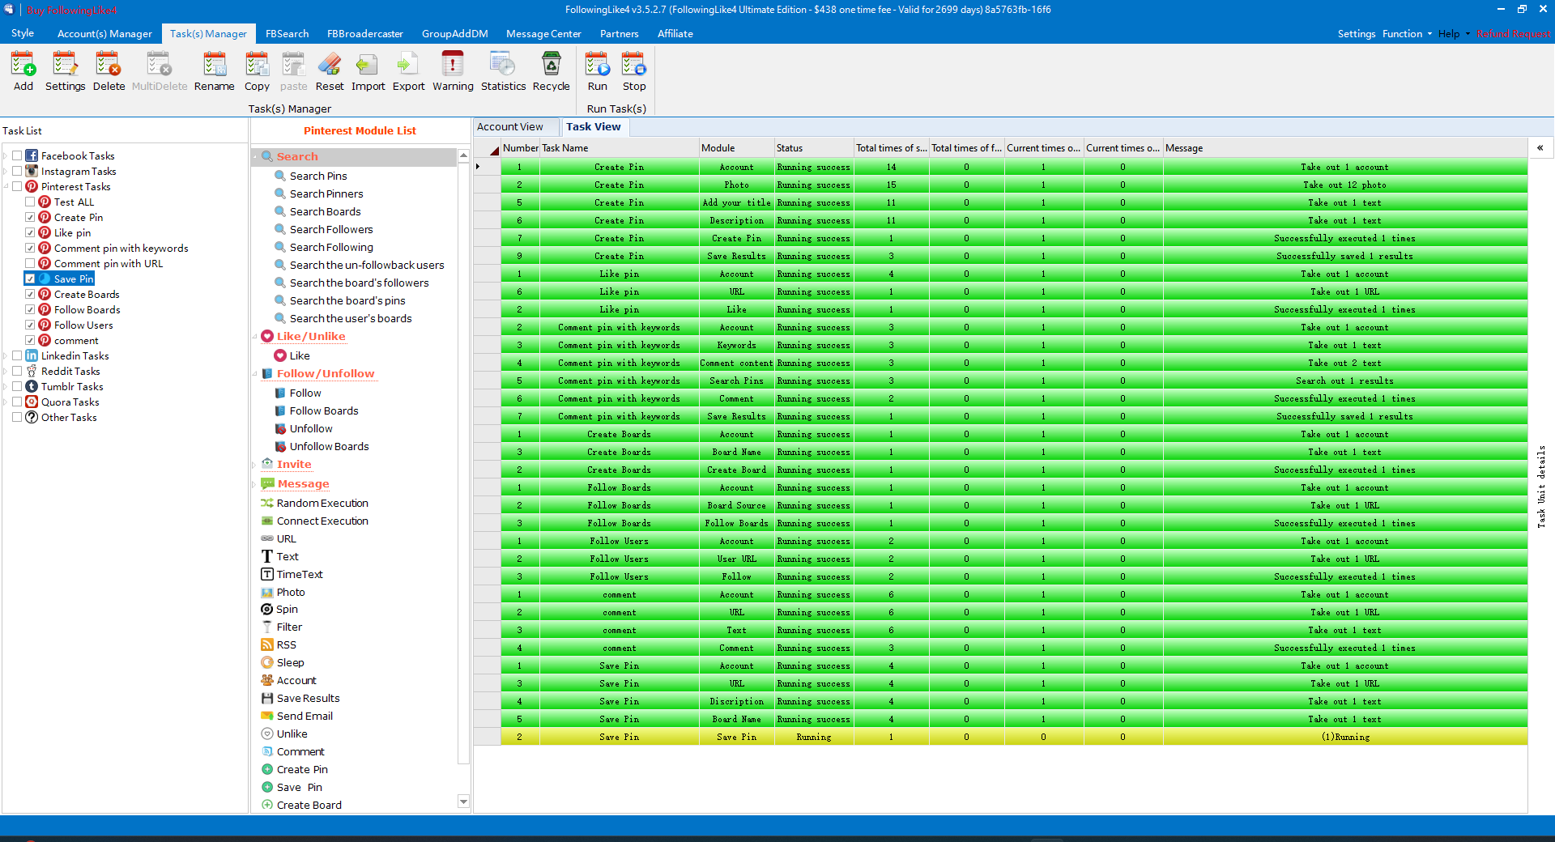Open Statistics from the toolbar
1555x842 pixels.
[503, 71]
